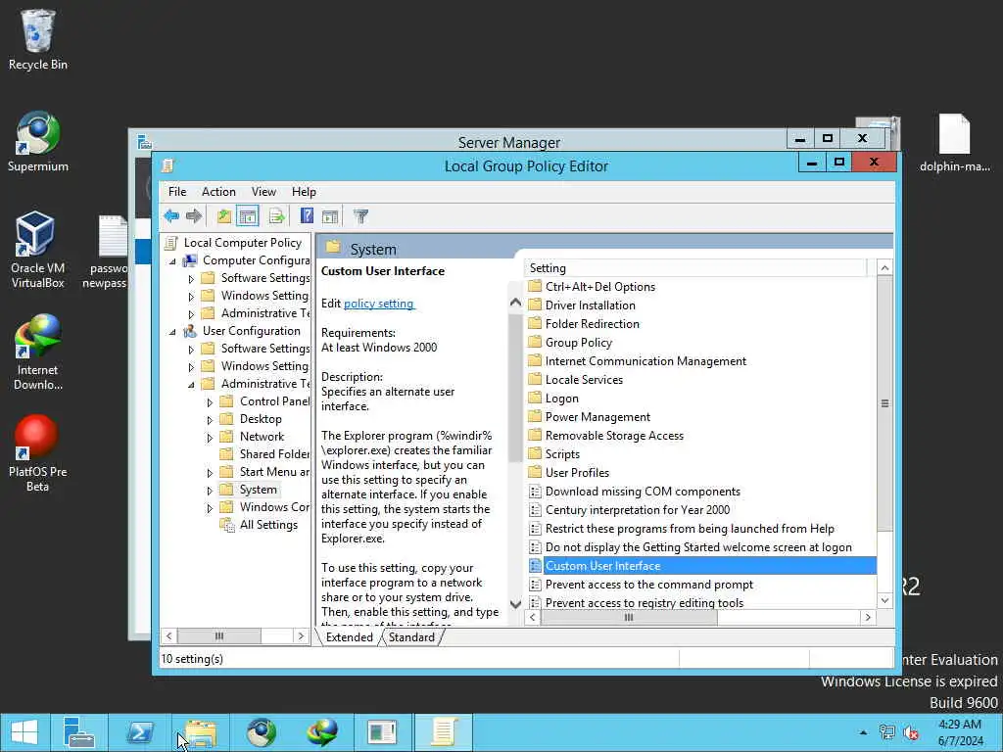
Task: Select Local Computer Policy root node
Action: (243, 243)
